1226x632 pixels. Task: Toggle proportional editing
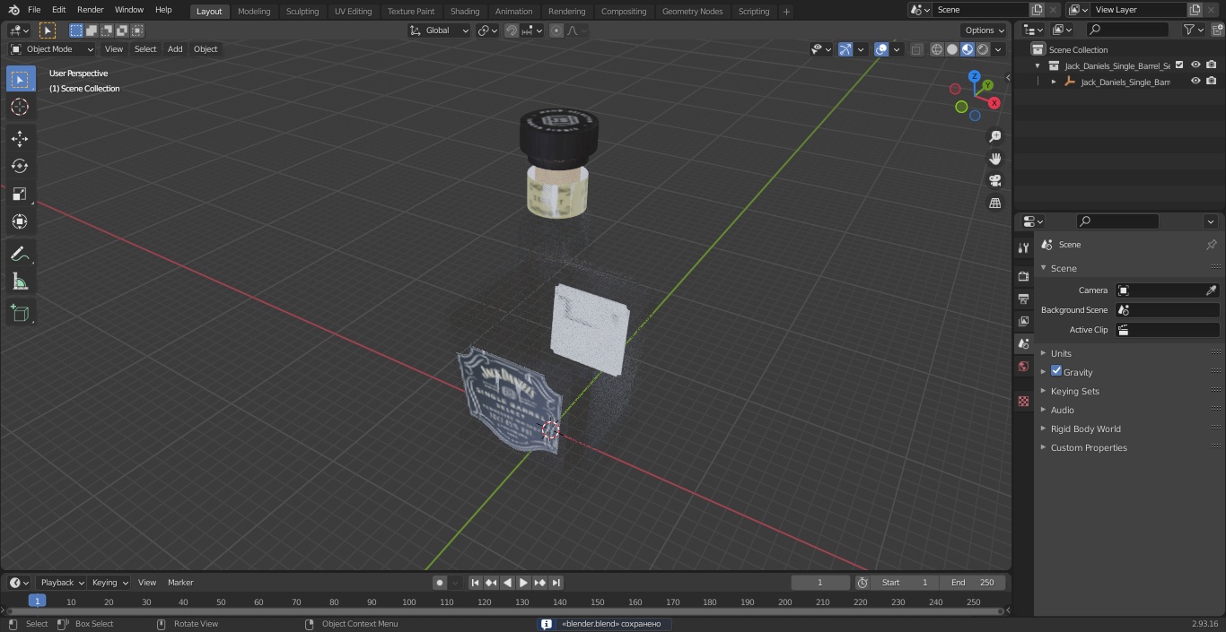pyautogui.click(x=556, y=30)
